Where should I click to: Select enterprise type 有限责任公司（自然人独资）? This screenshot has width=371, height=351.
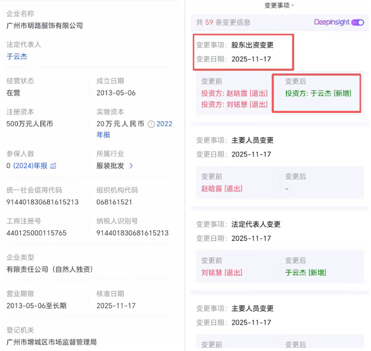(x=51, y=270)
